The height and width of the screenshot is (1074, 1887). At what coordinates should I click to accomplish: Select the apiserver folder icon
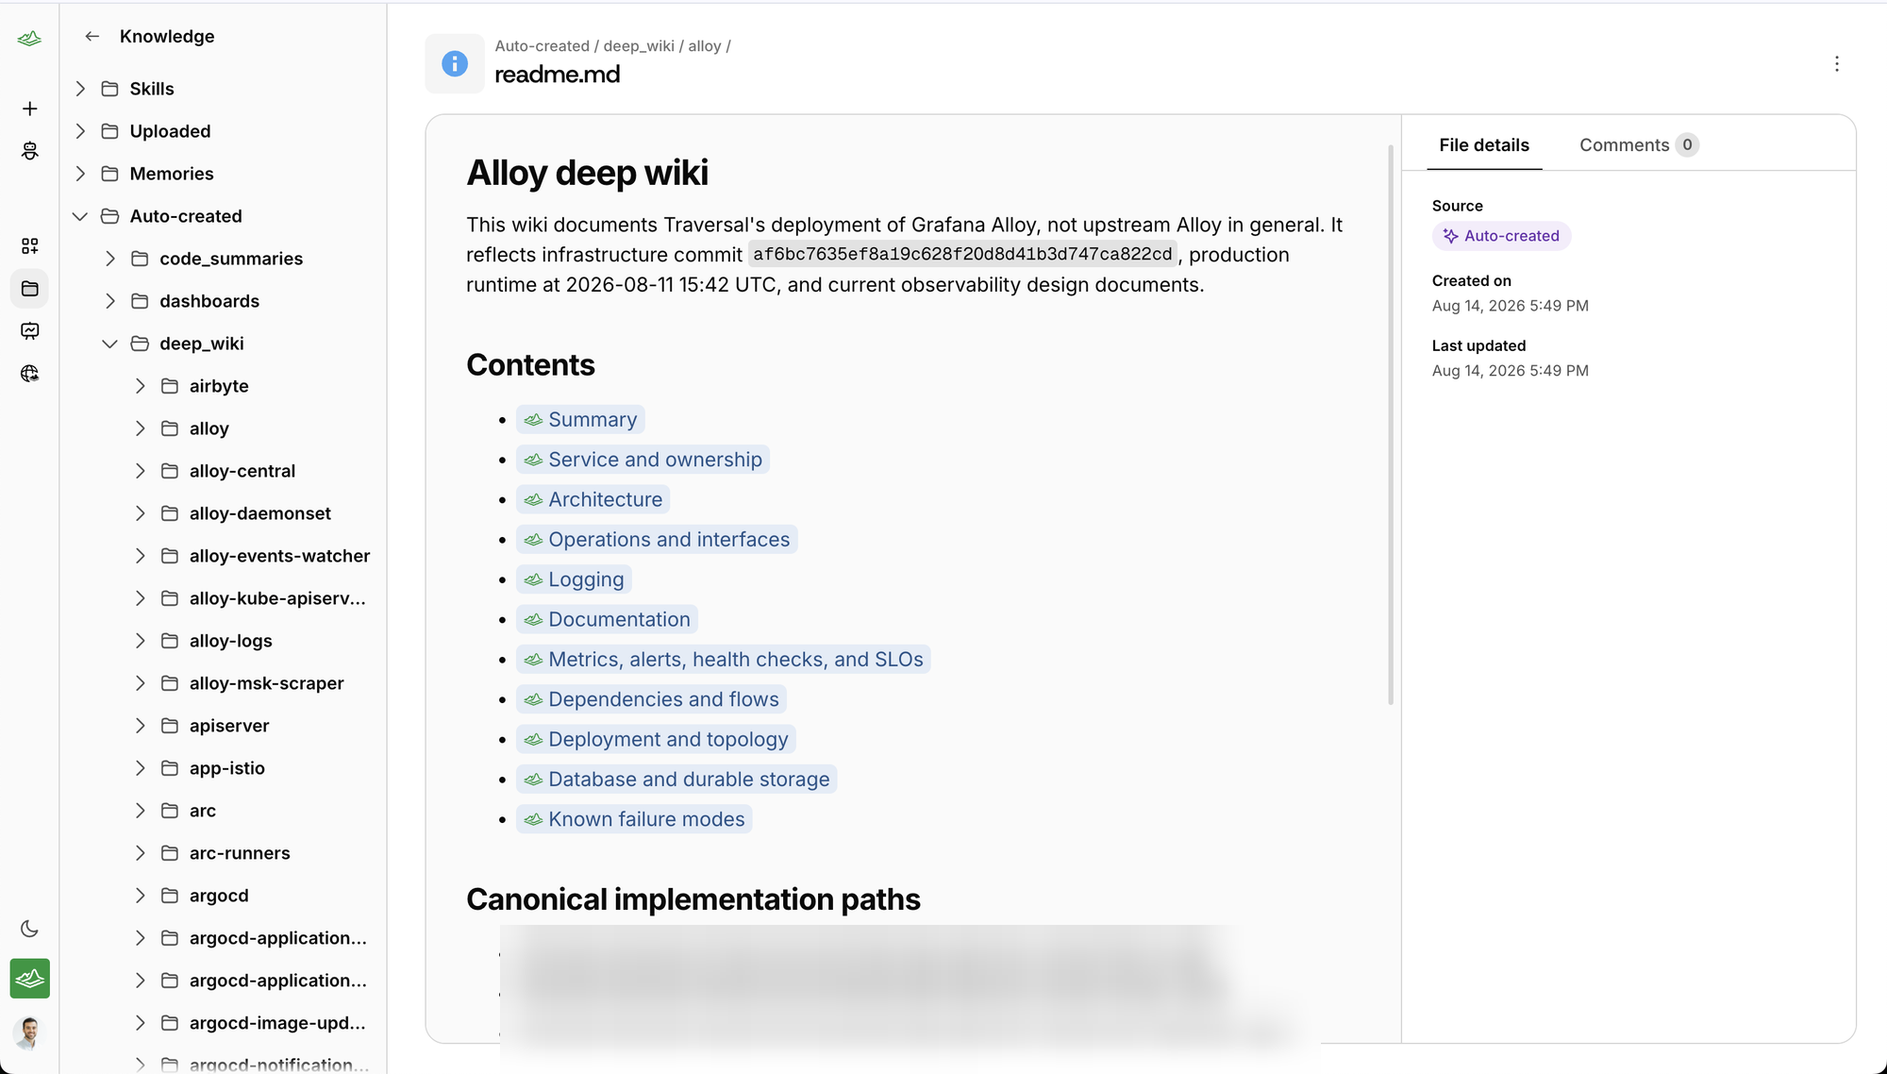point(170,726)
